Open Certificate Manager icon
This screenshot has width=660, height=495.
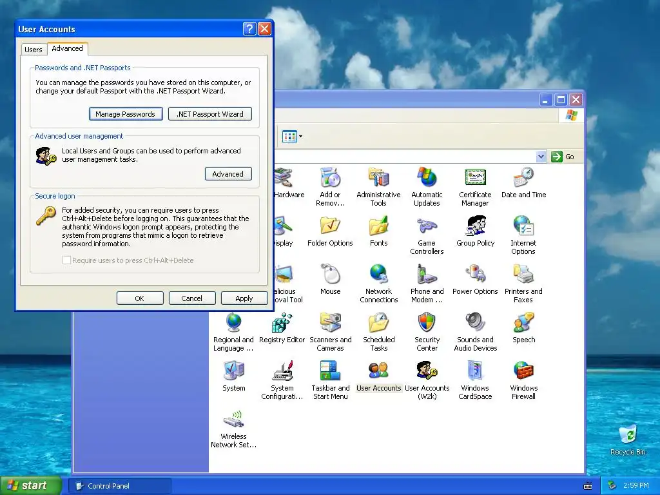pos(475,178)
